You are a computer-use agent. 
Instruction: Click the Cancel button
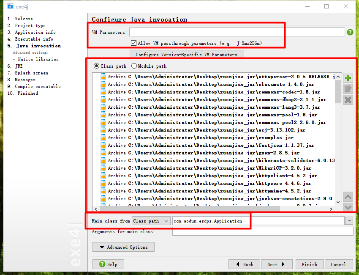[339, 264]
